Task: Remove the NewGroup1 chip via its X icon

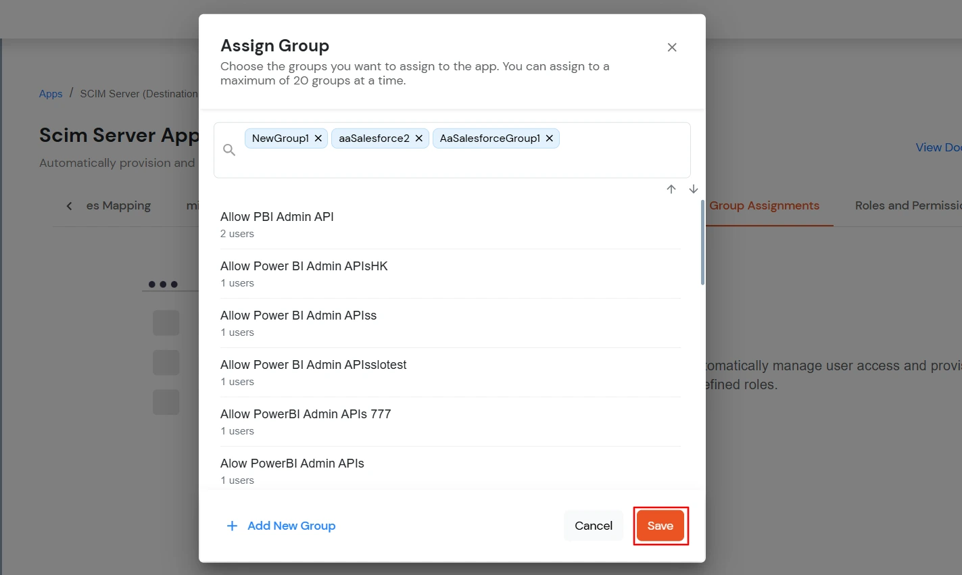Action: point(318,138)
